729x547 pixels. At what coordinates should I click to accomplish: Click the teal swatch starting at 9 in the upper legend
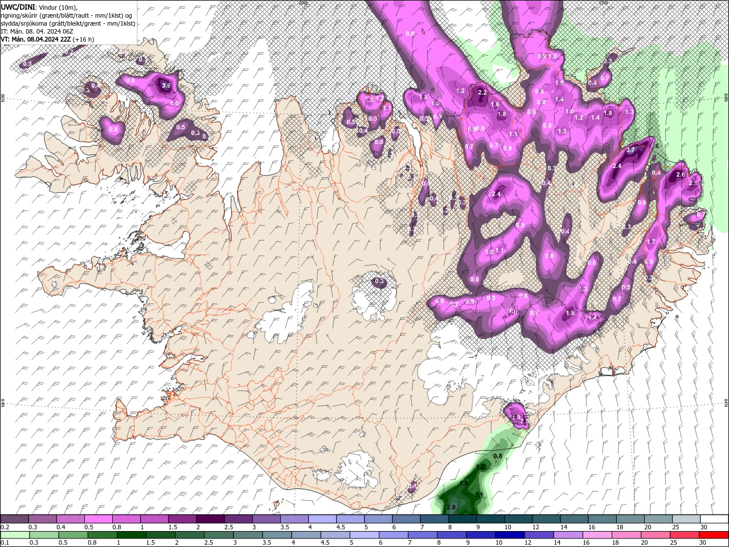click(490, 519)
